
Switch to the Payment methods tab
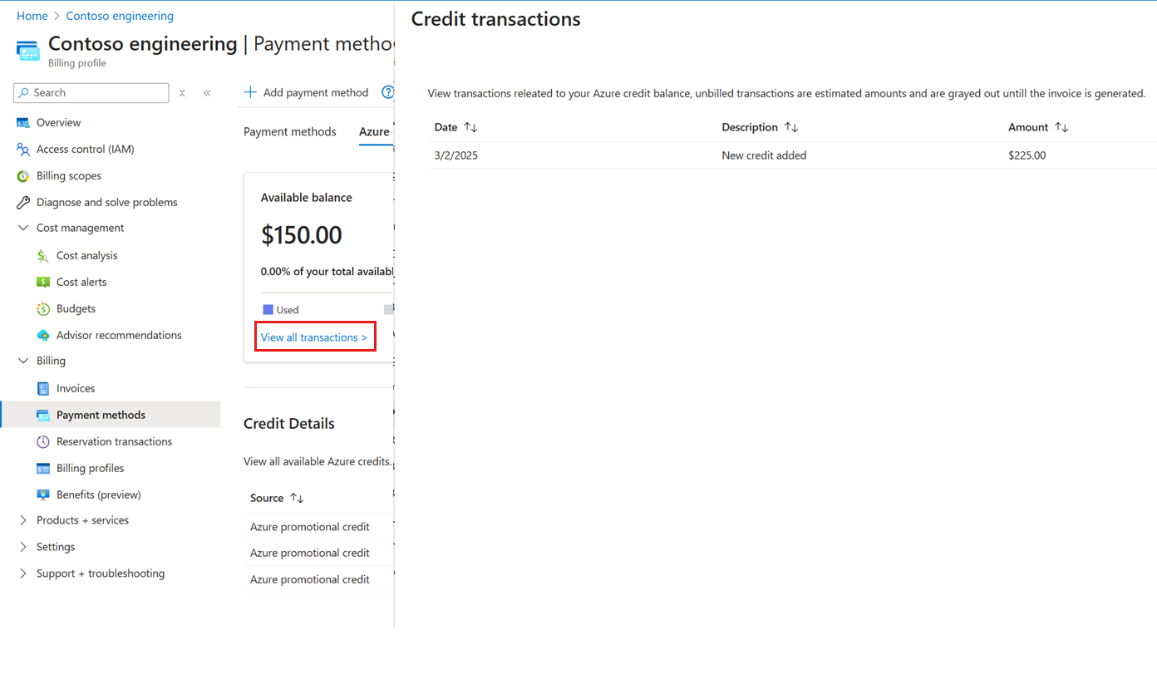[289, 131]
